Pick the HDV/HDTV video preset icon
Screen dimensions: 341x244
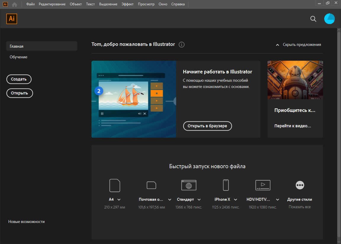tap(263, 185)
